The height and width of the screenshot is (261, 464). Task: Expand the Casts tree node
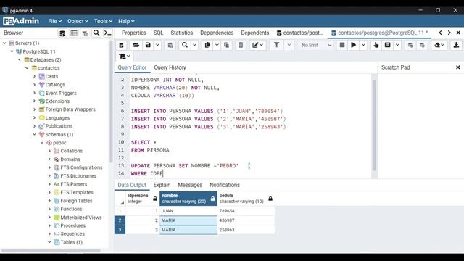pyautogui.click(x=34, y=76)
